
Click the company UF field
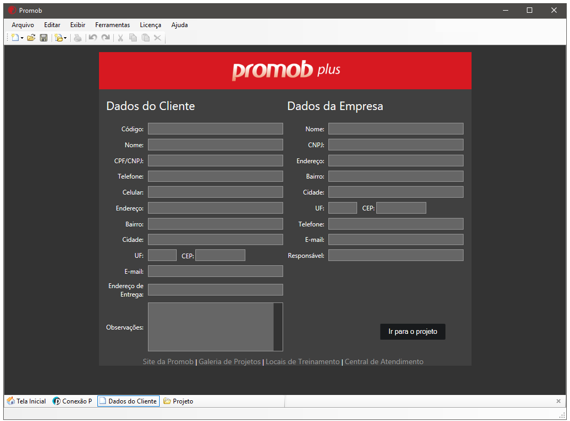pos(343,208)
